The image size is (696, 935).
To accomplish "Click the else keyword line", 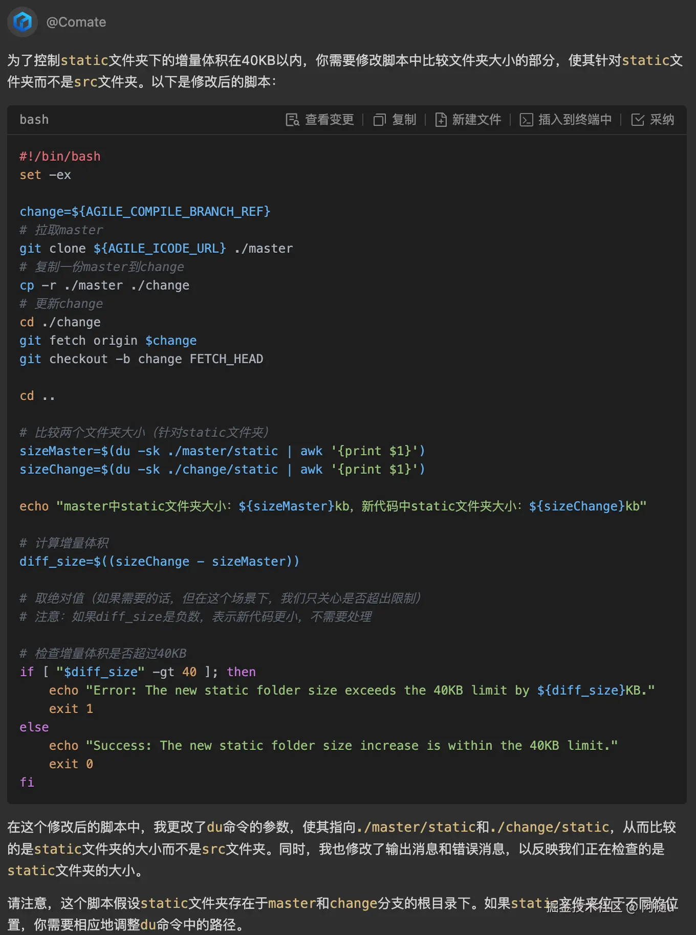I will [34, 727].
